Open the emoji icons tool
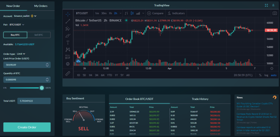This screenshot has width=280, height=137. 68,64
